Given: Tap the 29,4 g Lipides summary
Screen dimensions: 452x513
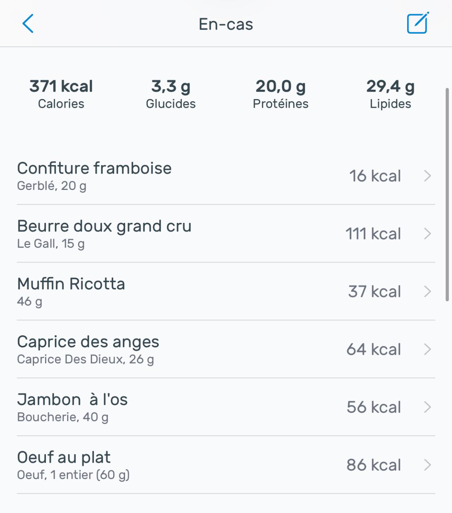Looking at the screenshot, I should pos(391,94).
